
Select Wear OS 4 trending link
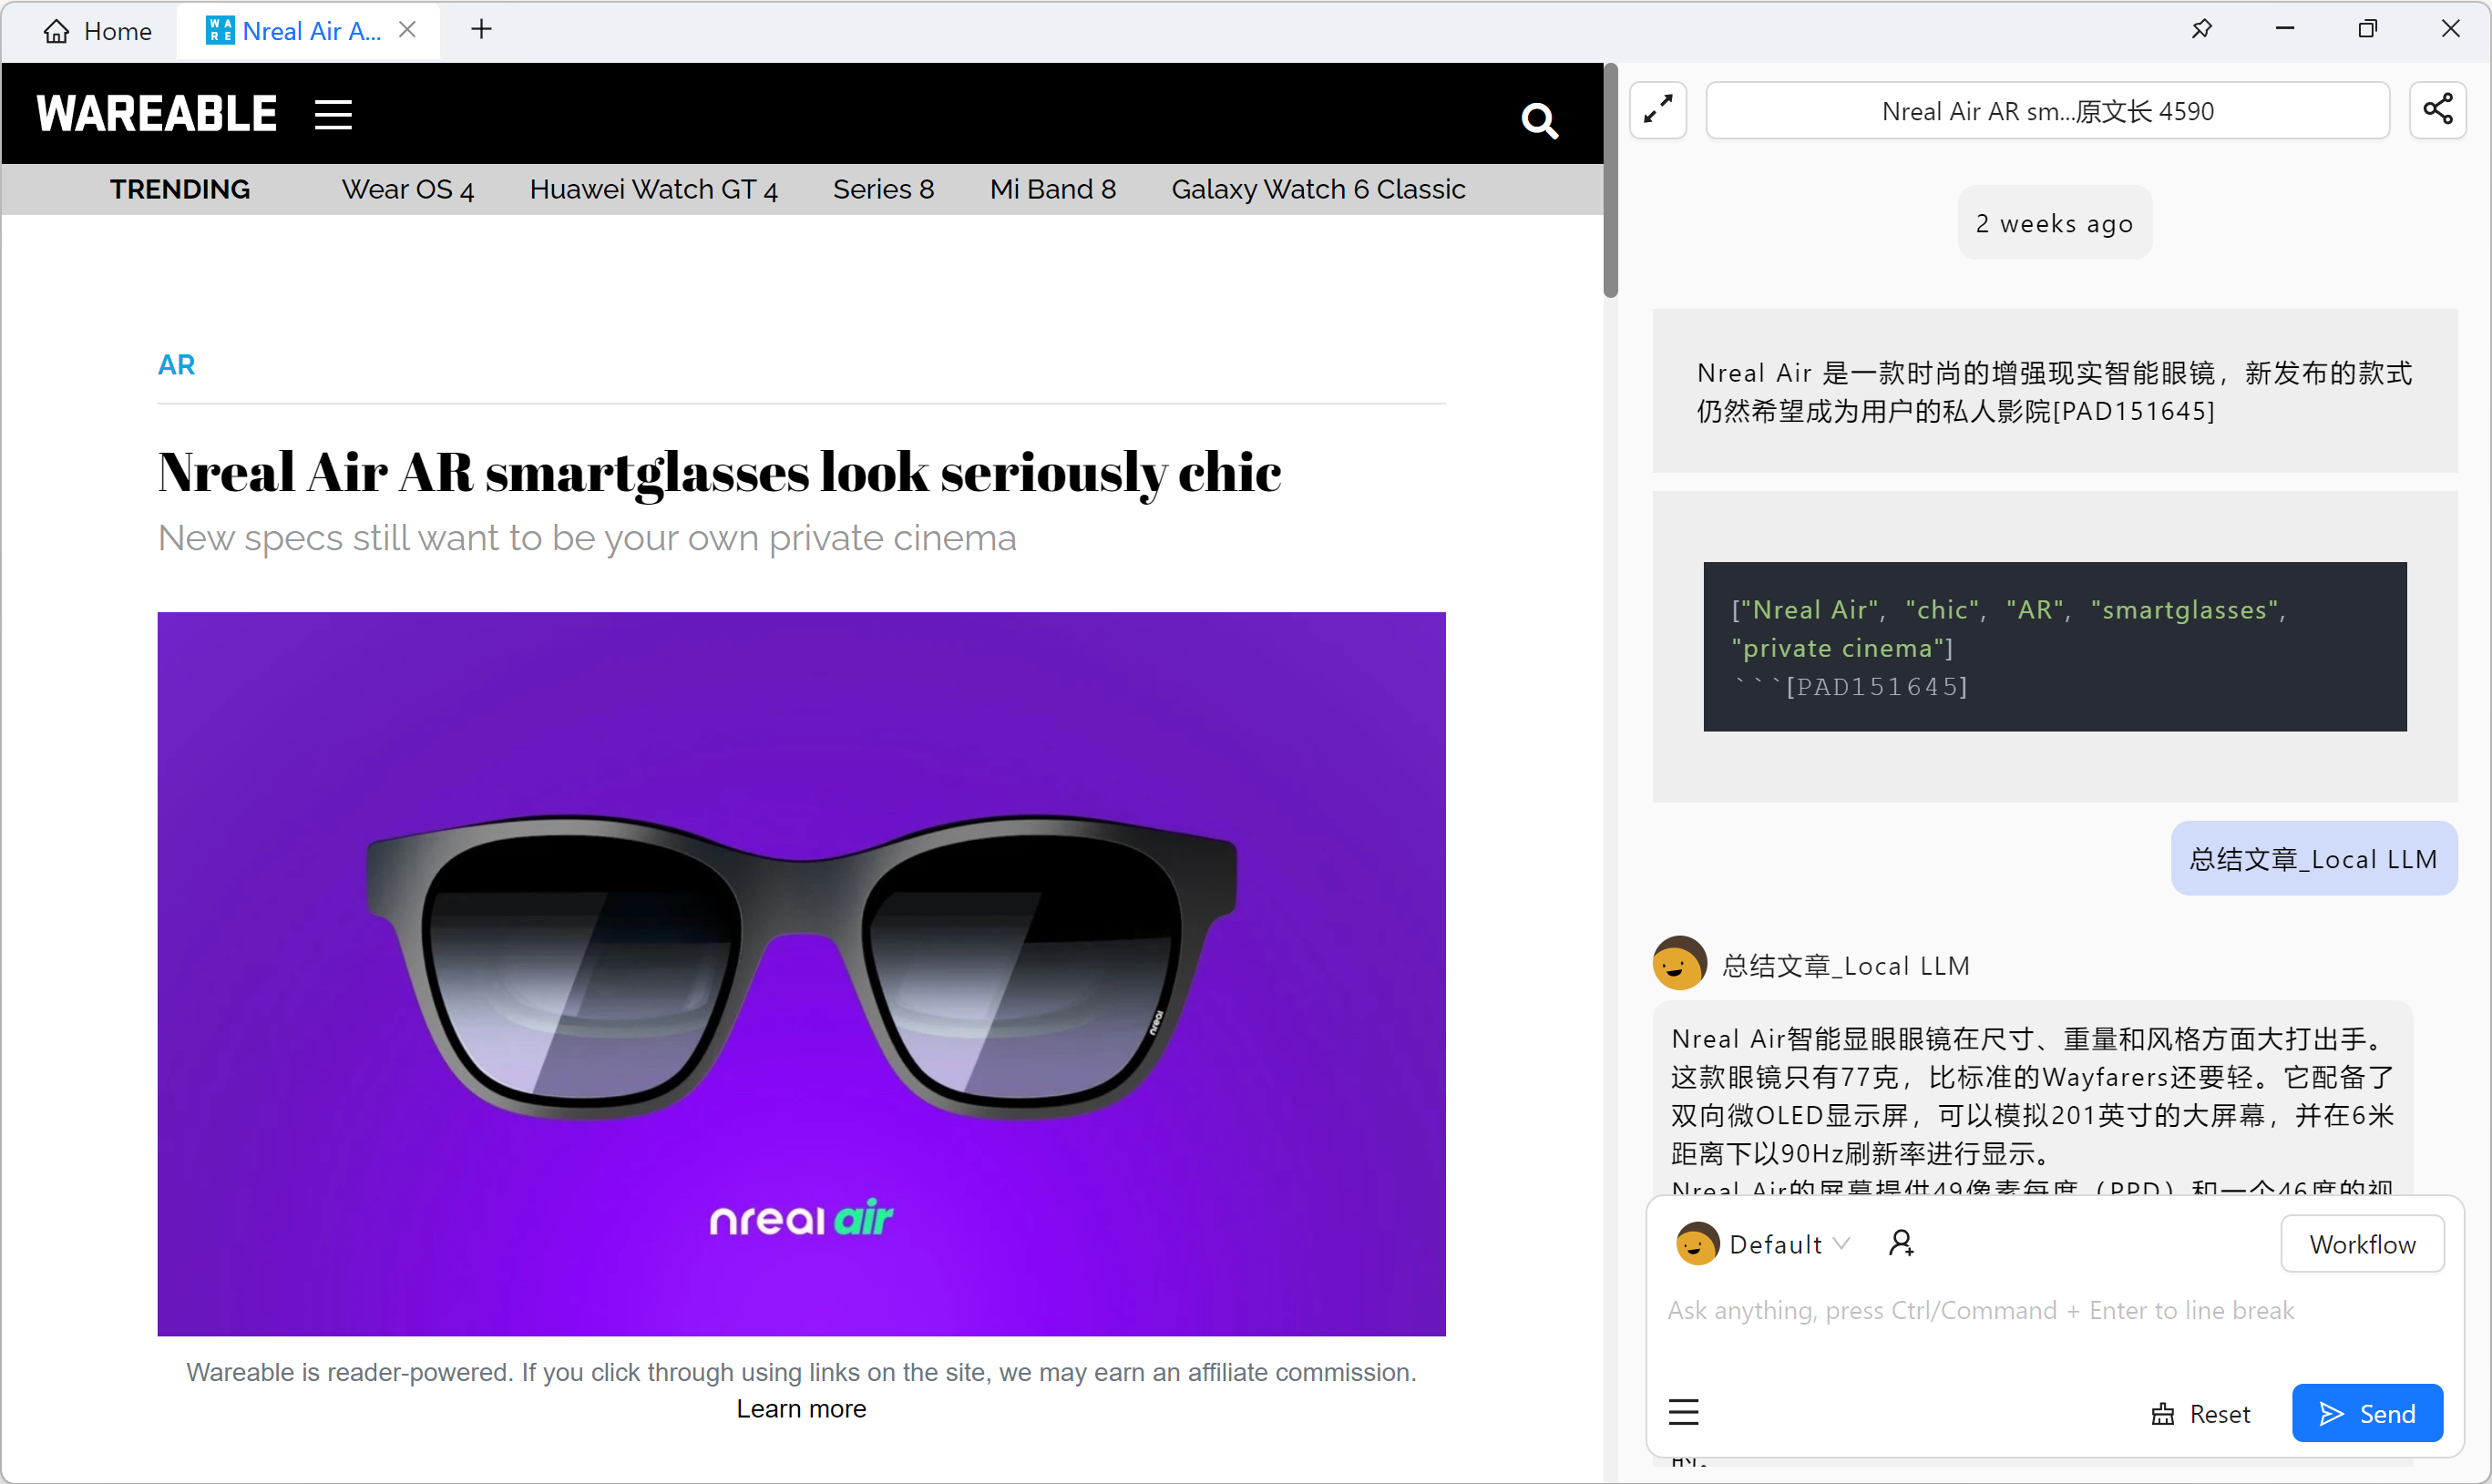click(407, 189)
